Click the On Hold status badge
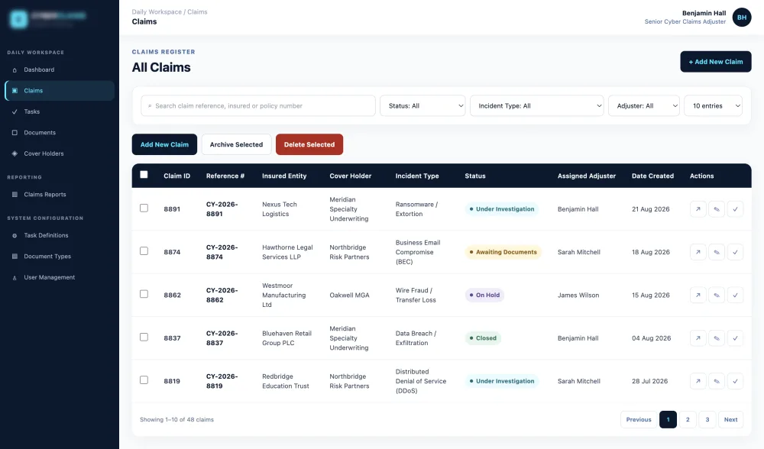Viewport: 764px width, 449px height. click(484, 295)
